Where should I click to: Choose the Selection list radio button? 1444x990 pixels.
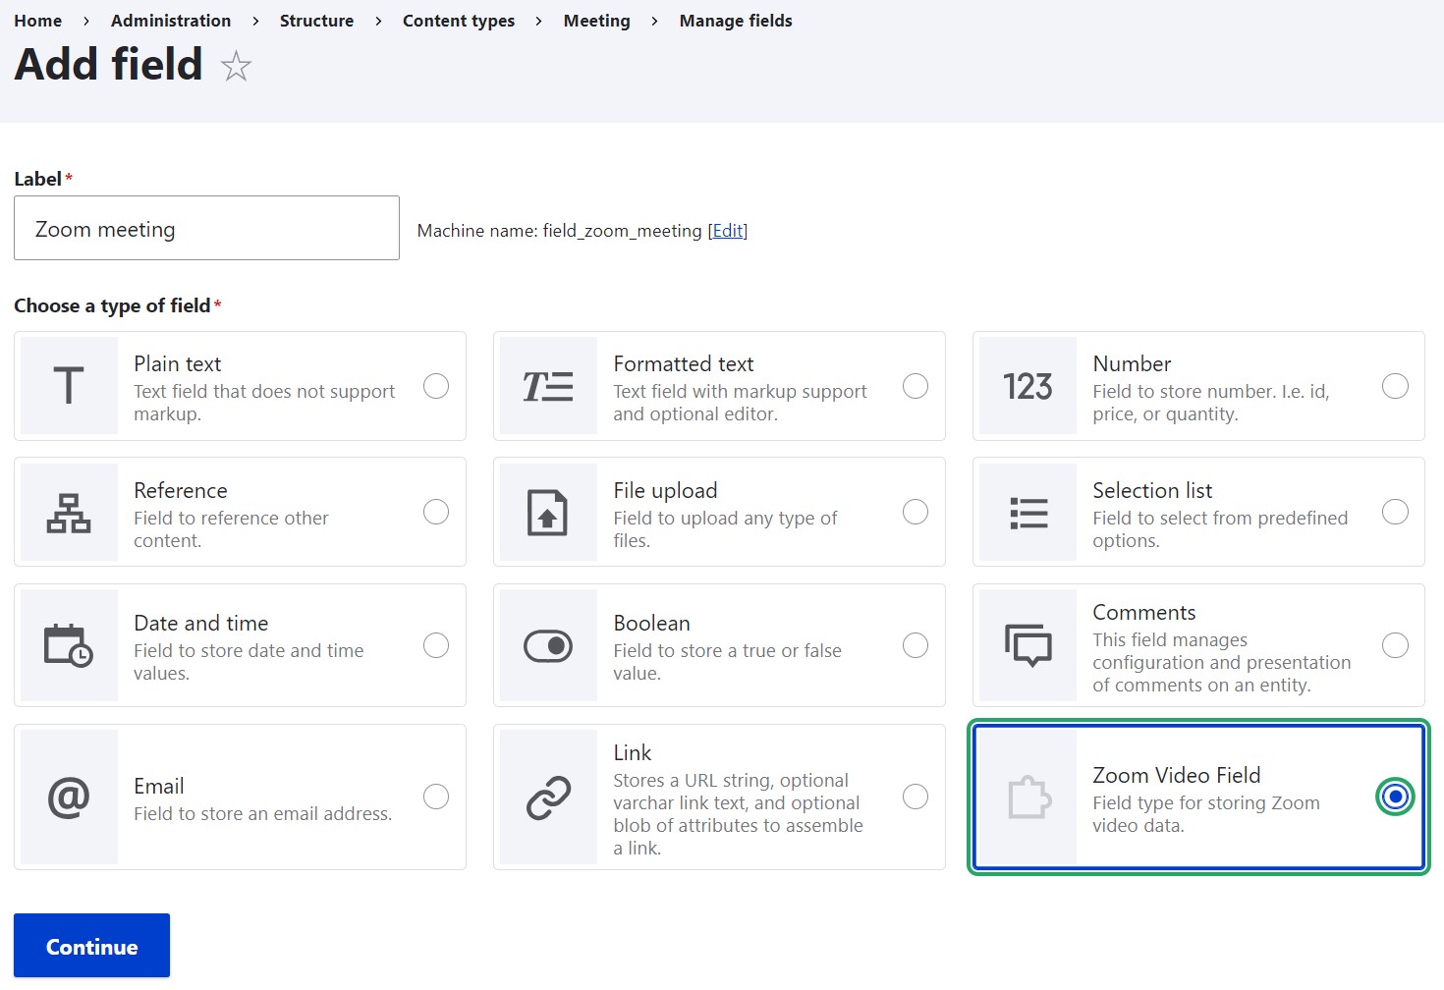(x=1395, y=512)
